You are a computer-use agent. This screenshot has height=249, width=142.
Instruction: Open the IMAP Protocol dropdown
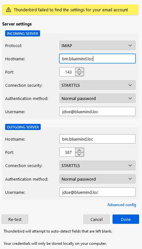point(97,45)
